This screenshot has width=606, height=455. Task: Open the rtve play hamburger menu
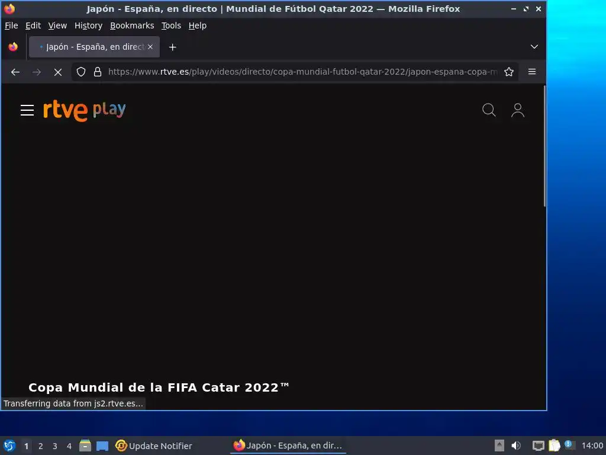click(x=27, y=110)
